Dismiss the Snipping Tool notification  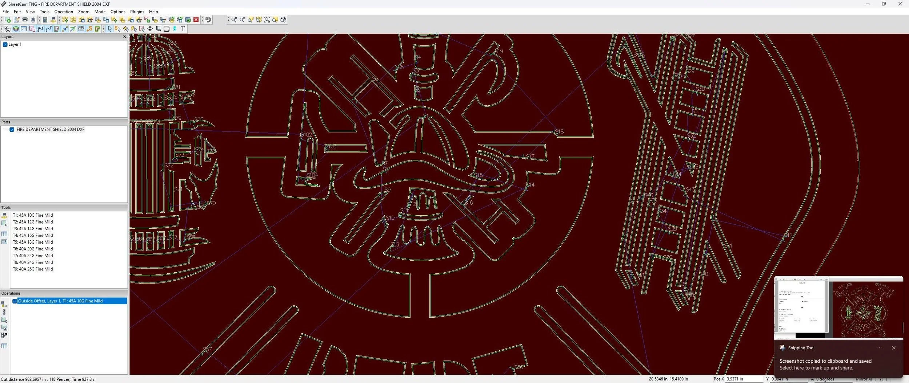pyautogui.click(x=894, y=348)
